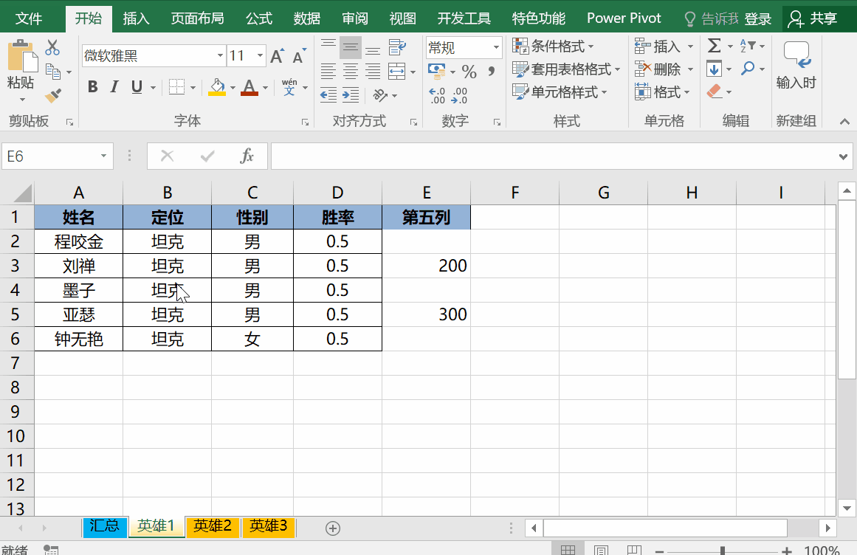Switch to the 数据 tab
The height and width of the screenshot is (555, 857).
pyautogui.click(x=306, y=18)
